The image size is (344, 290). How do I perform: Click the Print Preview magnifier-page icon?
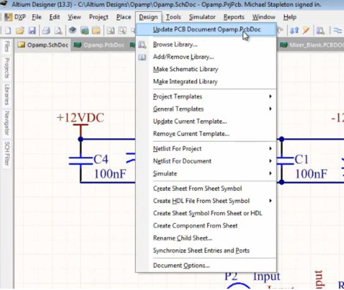pos(58,30)
